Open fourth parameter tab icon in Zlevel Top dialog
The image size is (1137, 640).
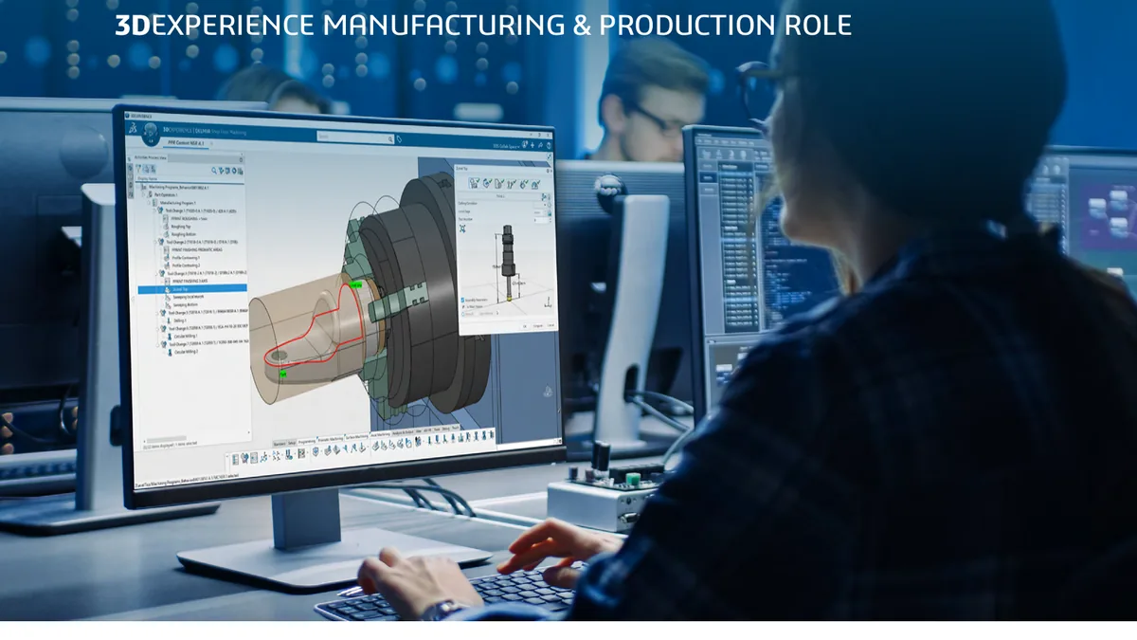(512, 183)
